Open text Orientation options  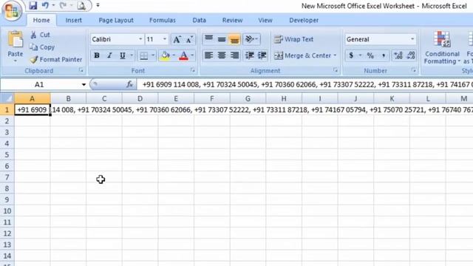click(x=251, y=39)
